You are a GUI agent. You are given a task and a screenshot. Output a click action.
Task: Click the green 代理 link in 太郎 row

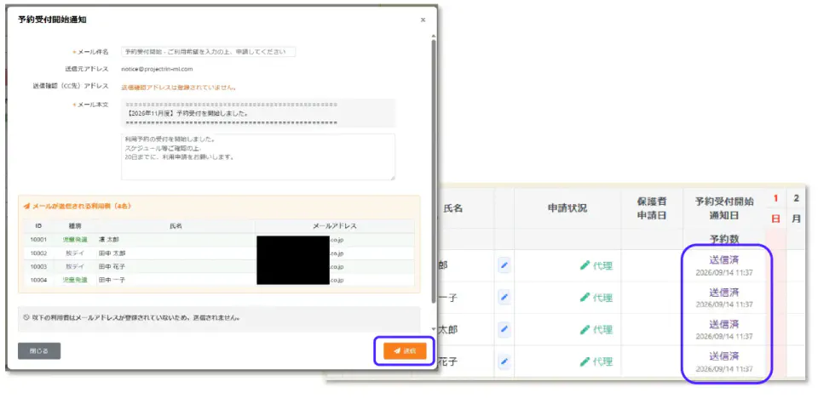tap(596, 329)
